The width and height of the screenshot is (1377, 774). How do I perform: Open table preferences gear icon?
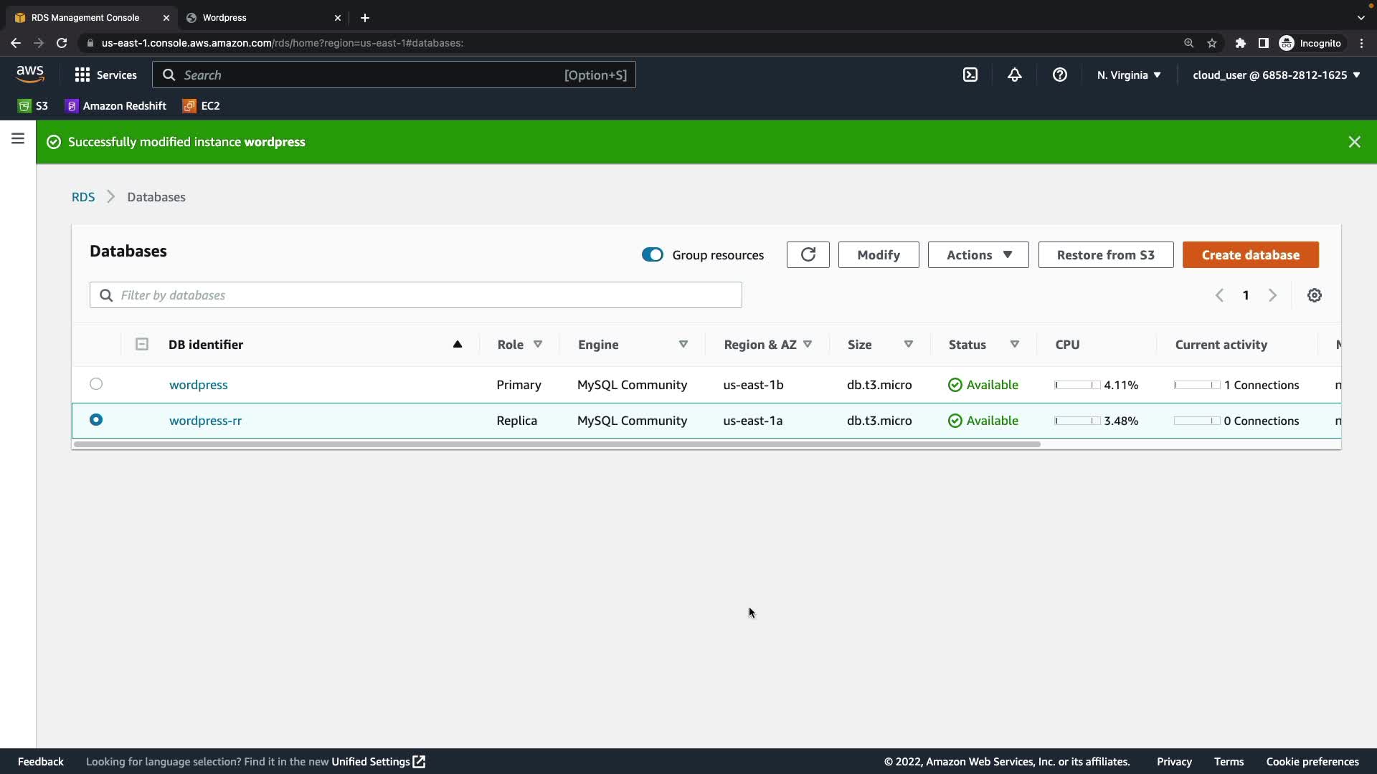pos(1314,295)
